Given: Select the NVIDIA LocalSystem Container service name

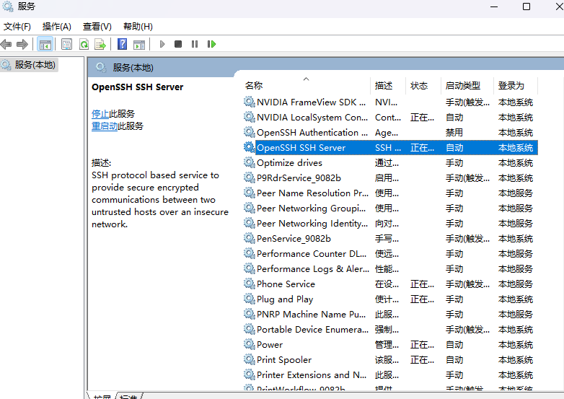Looking at the screenshot, I should [312, 118].
